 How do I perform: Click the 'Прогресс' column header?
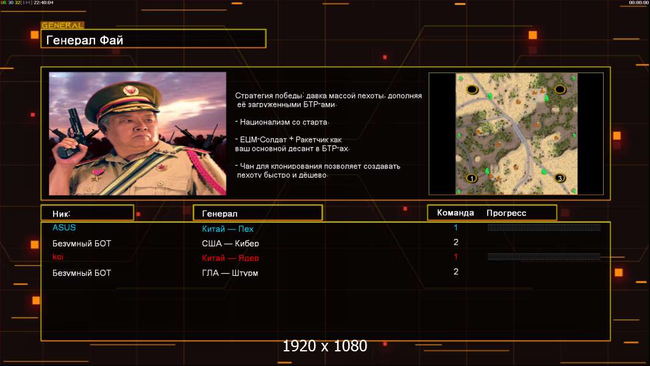coord(506,213)
